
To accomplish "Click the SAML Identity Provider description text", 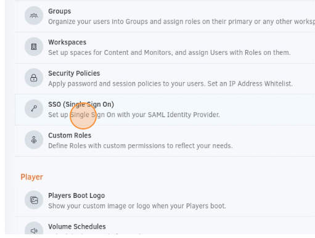I will tap(134, 115).
